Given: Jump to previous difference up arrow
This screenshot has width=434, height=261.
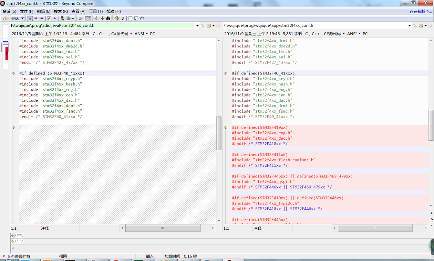Looking at the screenshot, I should pos(102,18).
